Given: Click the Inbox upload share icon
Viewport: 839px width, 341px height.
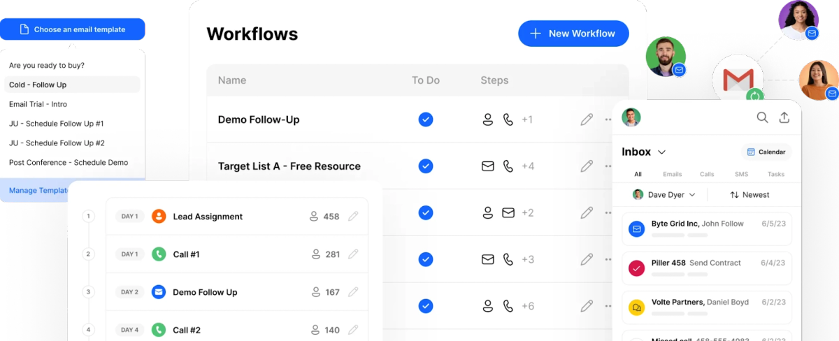Looking at the screenshot, I should [784, 117].
